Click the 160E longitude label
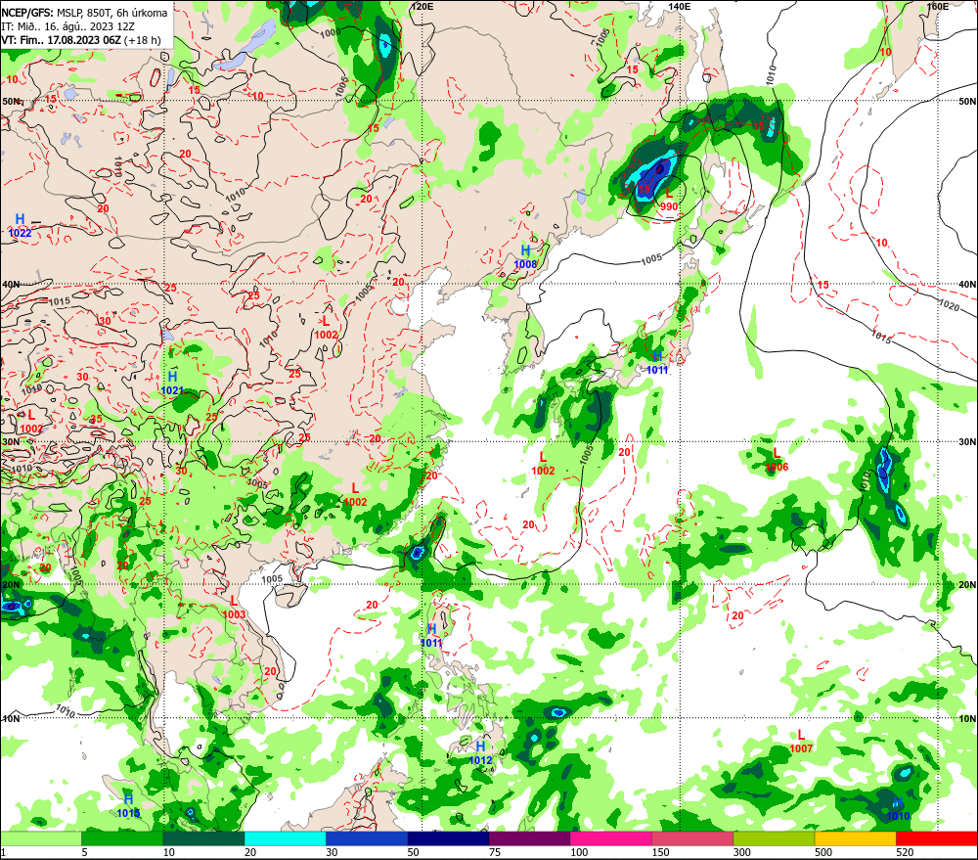Viewport: 978px width, 860px height. coord(938,6)
